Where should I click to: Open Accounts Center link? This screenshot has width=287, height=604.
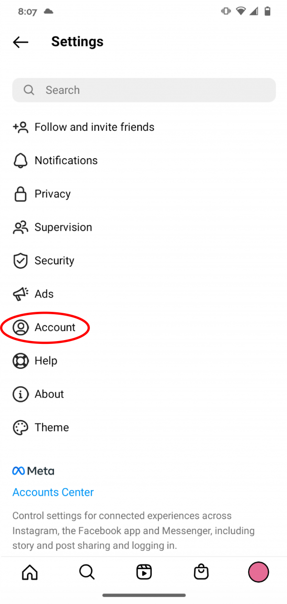[53, 492]
